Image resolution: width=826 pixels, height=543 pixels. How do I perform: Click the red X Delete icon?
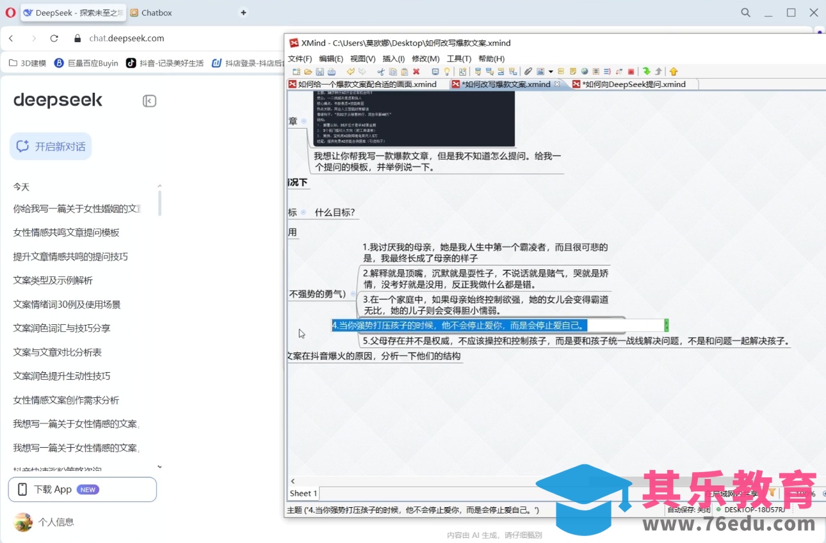point(416,72)
